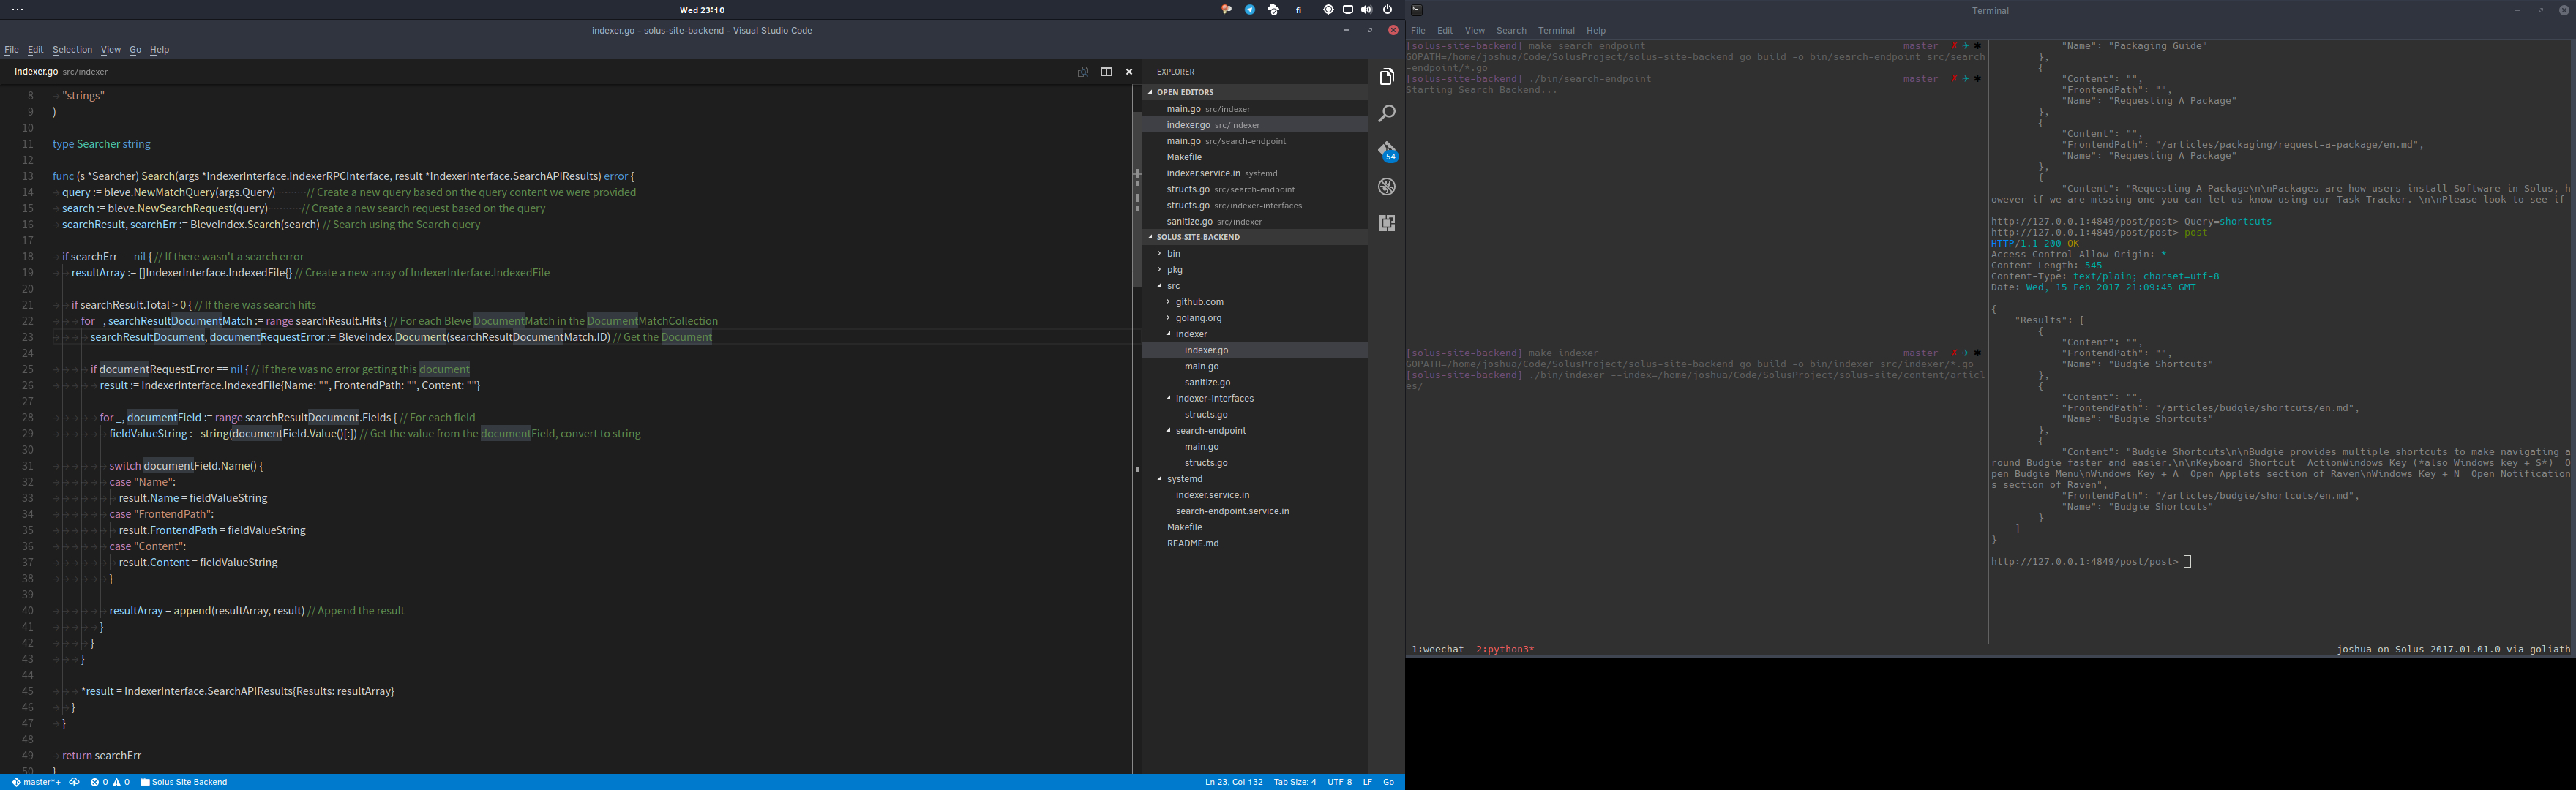Switch to tmux window 2:python3
This screenshot has width=2576, height=790.
point(1505,650)
